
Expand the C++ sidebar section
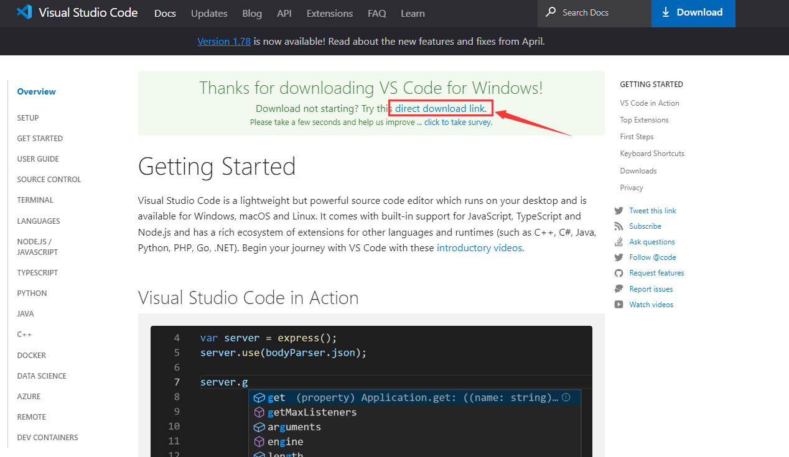tap(24, 335)
